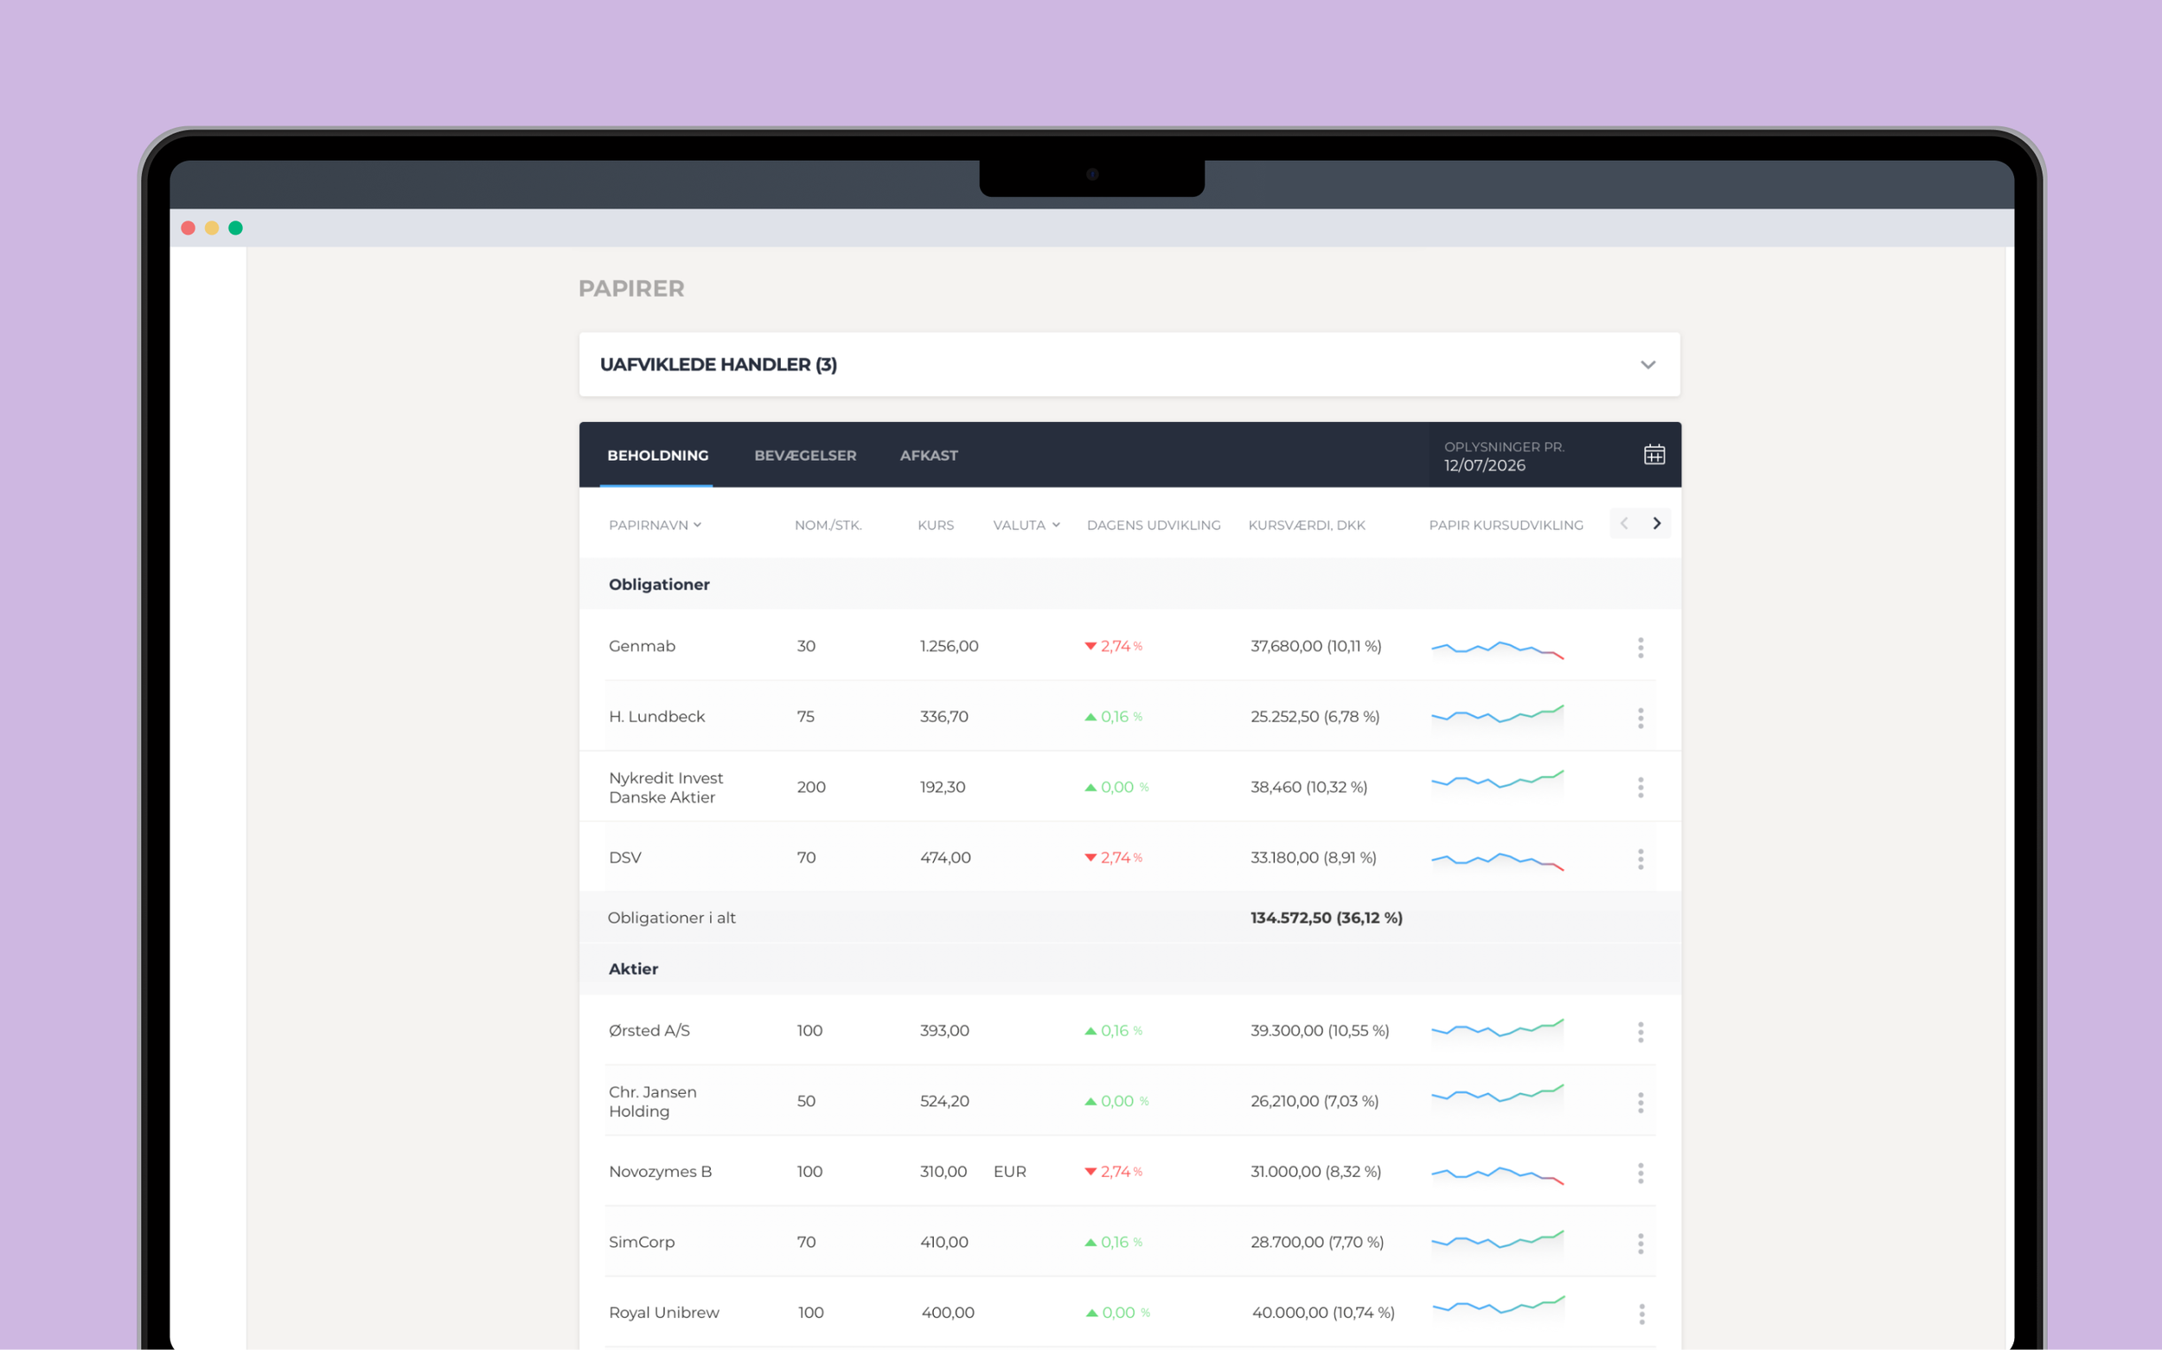Open H. Lundbeck row options menu
The height and width of the screenshot is (1350, 2162).
pyautogui.click(x=1640, y=718)
